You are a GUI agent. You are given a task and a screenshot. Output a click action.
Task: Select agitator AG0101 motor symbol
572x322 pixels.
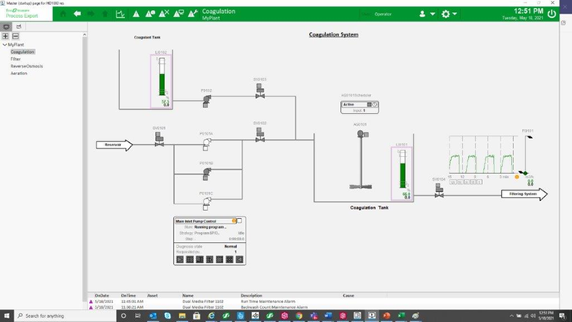pos(363,134)
